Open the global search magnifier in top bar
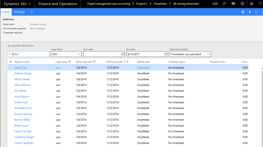The height and width of the screenshot is (147, 263). coord(224,4)
